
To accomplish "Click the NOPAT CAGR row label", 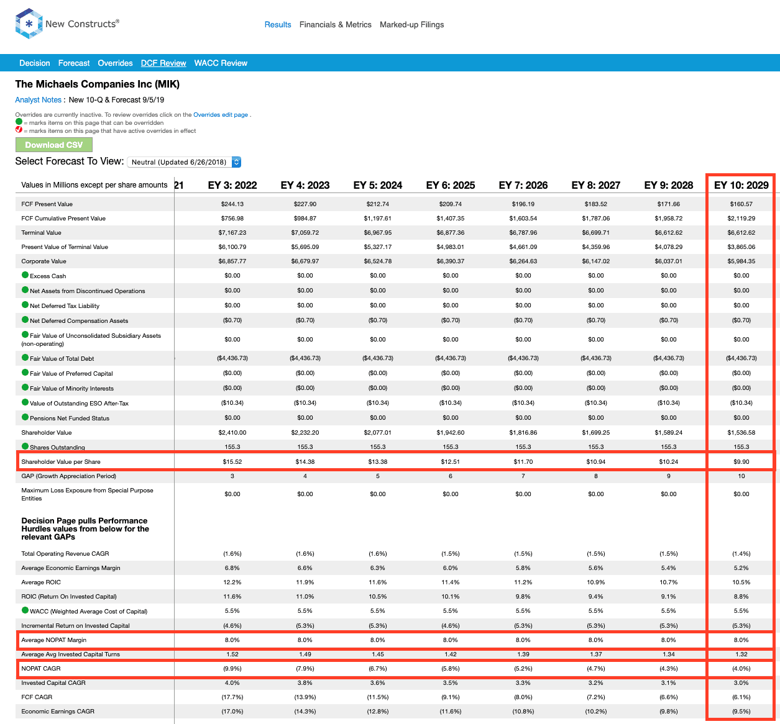I will [x=41, y=669].
